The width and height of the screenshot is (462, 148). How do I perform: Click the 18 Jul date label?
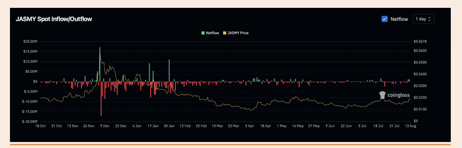pos(378,126)
